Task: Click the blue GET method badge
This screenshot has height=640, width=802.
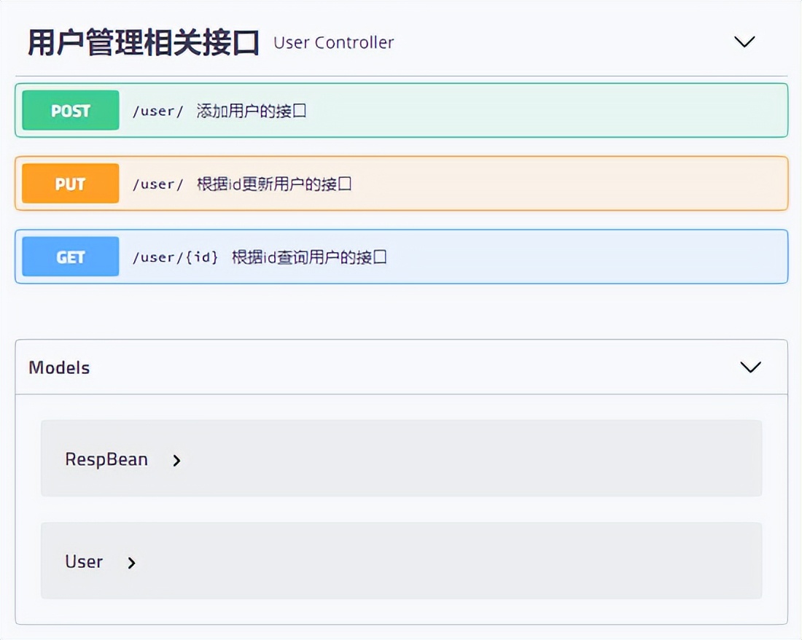Action: (x=69, y=257)
